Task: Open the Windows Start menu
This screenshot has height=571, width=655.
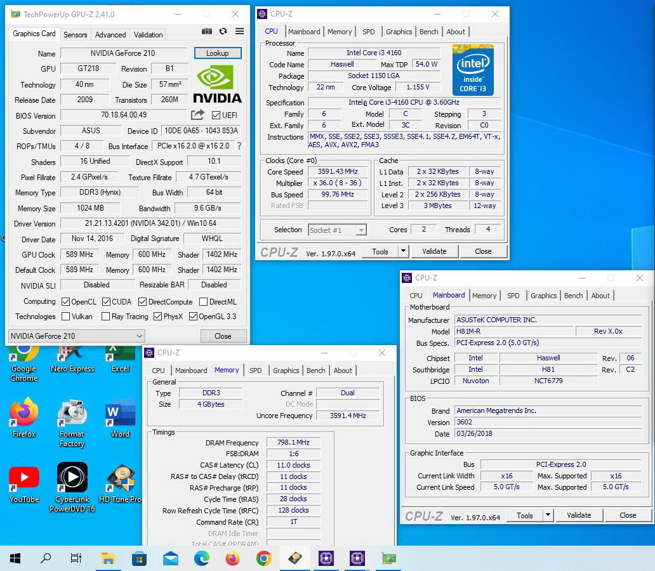Action: click(x=15, y=558)
